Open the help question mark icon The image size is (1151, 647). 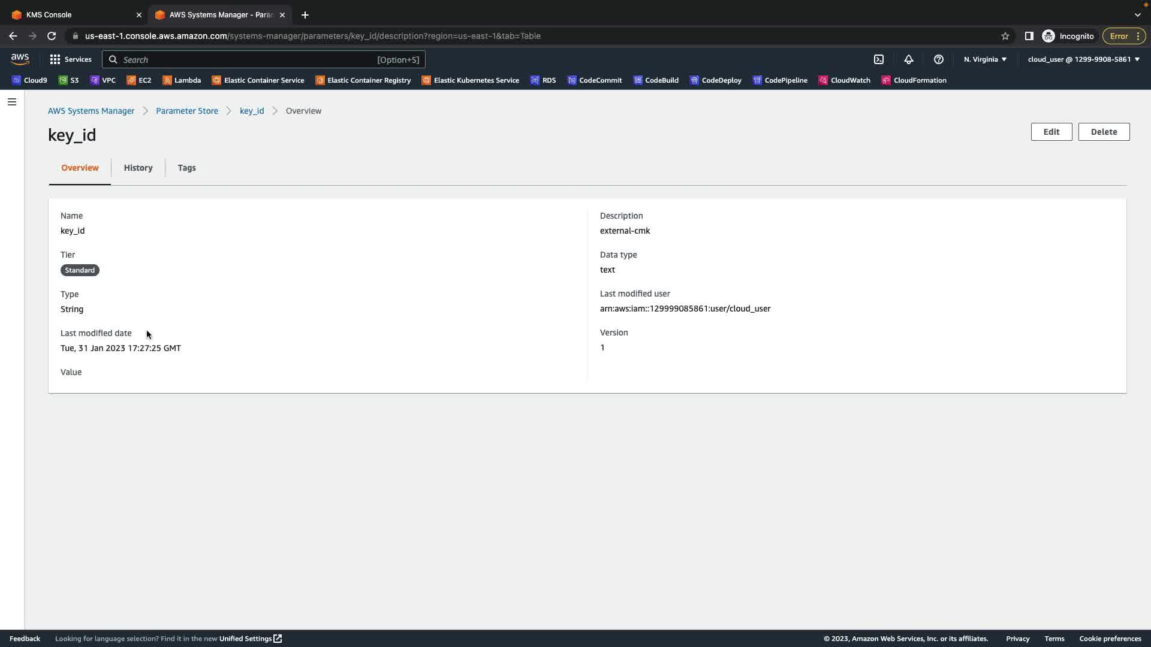939,59
